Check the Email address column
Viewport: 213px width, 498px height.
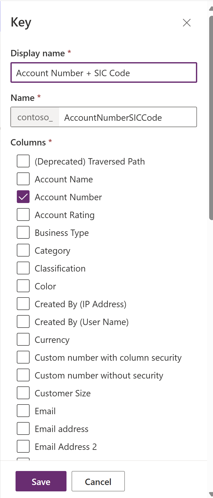coord(23,428)
